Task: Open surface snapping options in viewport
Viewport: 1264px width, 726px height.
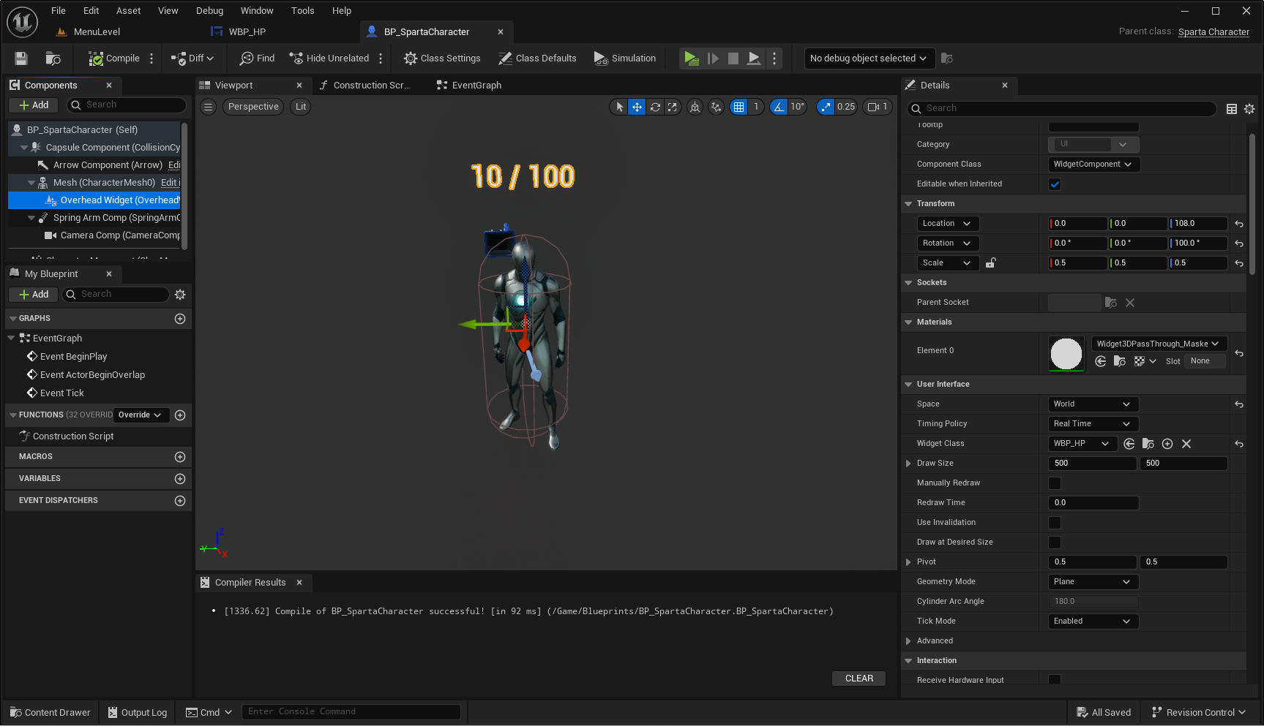Action: 716,107
